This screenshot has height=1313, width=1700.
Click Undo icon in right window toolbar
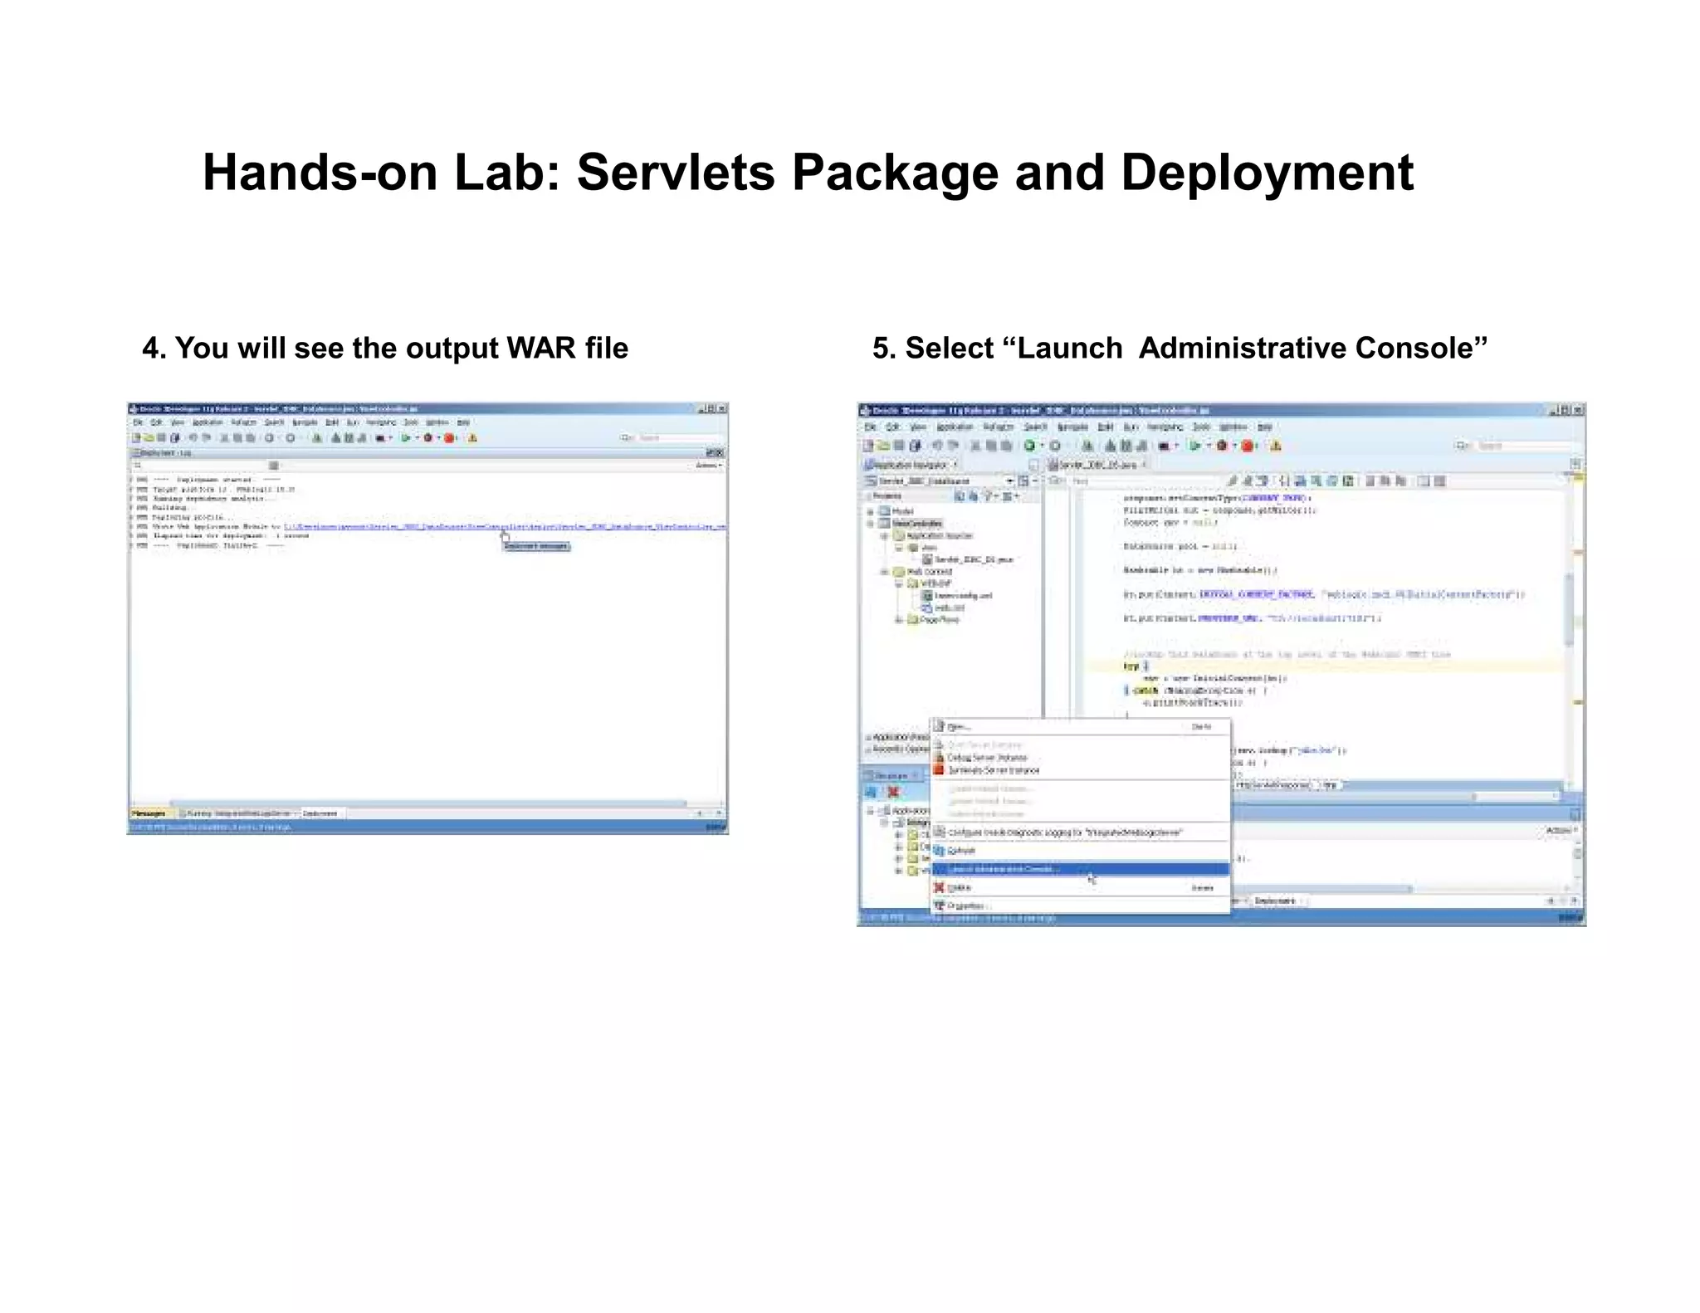(x=937, y=446)
